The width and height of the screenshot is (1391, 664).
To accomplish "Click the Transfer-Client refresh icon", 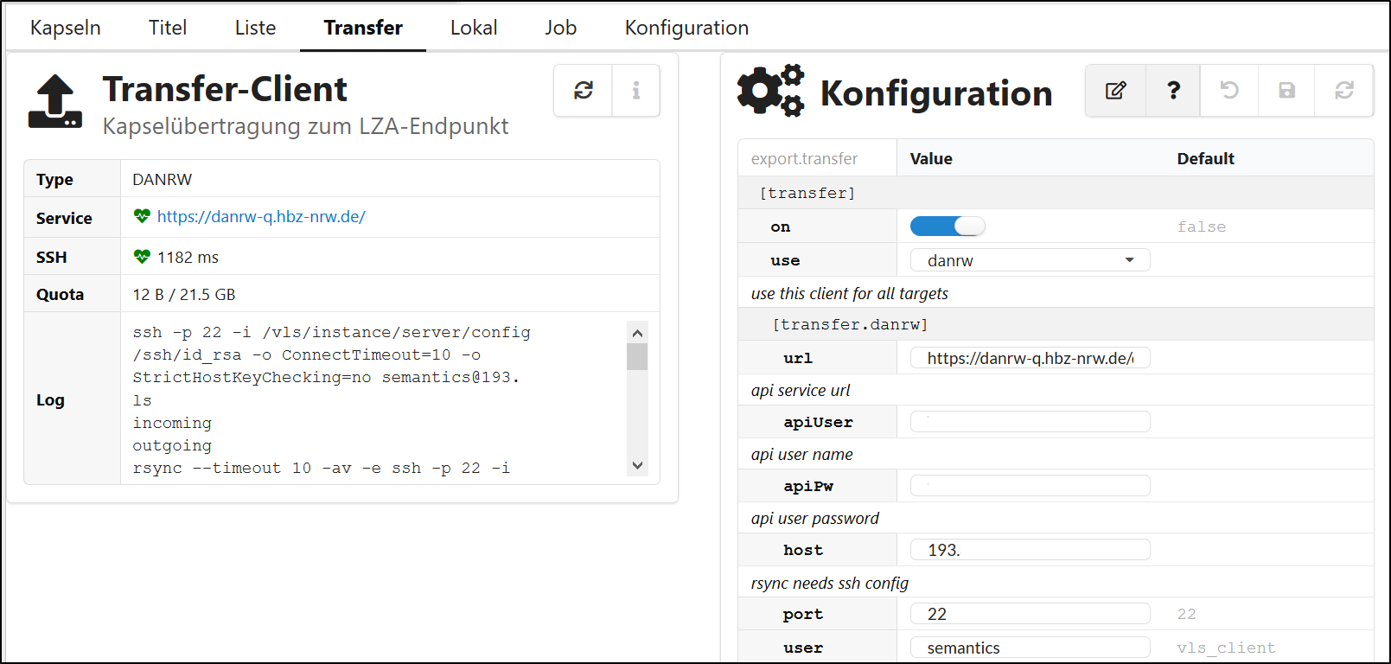I will [x=584, y=91].
